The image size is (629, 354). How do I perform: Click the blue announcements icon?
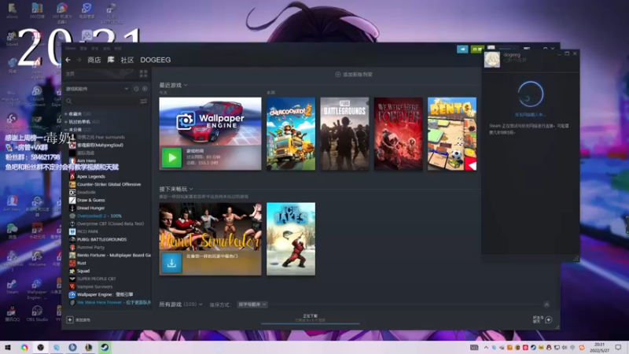462,49
